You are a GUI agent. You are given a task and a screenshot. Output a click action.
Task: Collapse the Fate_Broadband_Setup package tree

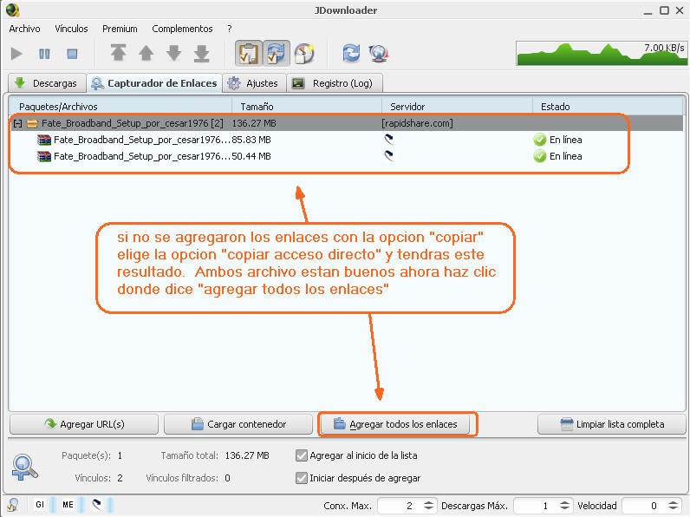(x=17, y=124)
